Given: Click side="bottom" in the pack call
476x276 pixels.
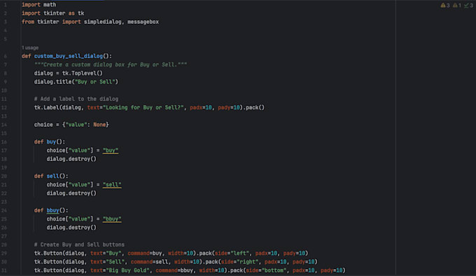Looking at the screenshot, I should [x=266, y=270].
